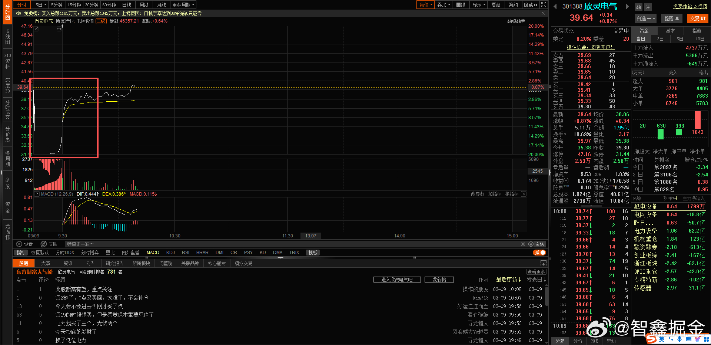Image resolution: width=711 pixels, height=345 pixels.
Task: Click the 发新帖 new post button
Action: point(439,280)
